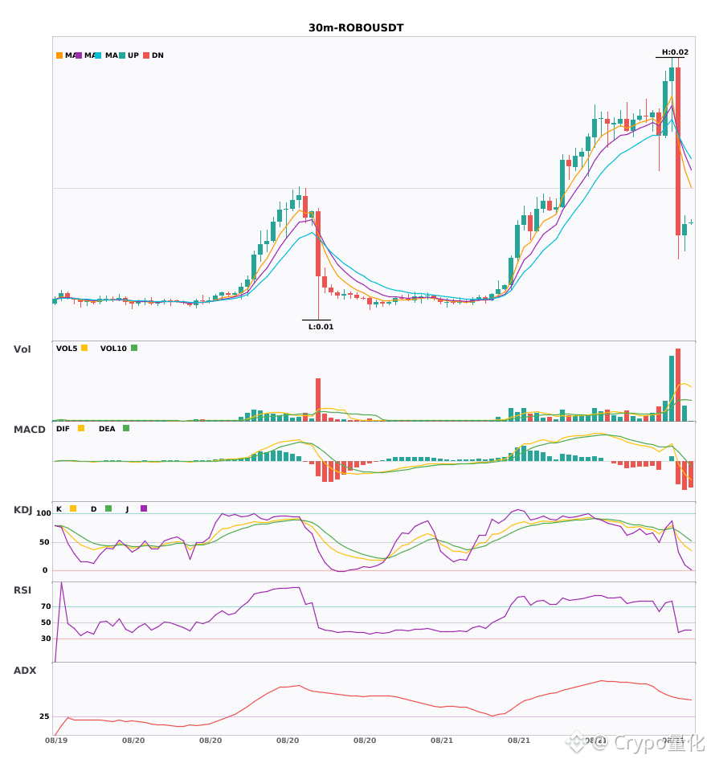Click the L:0.01 low price marker
Image resolution: width=711 pixels, height=763 pixels.
(321, 327)
